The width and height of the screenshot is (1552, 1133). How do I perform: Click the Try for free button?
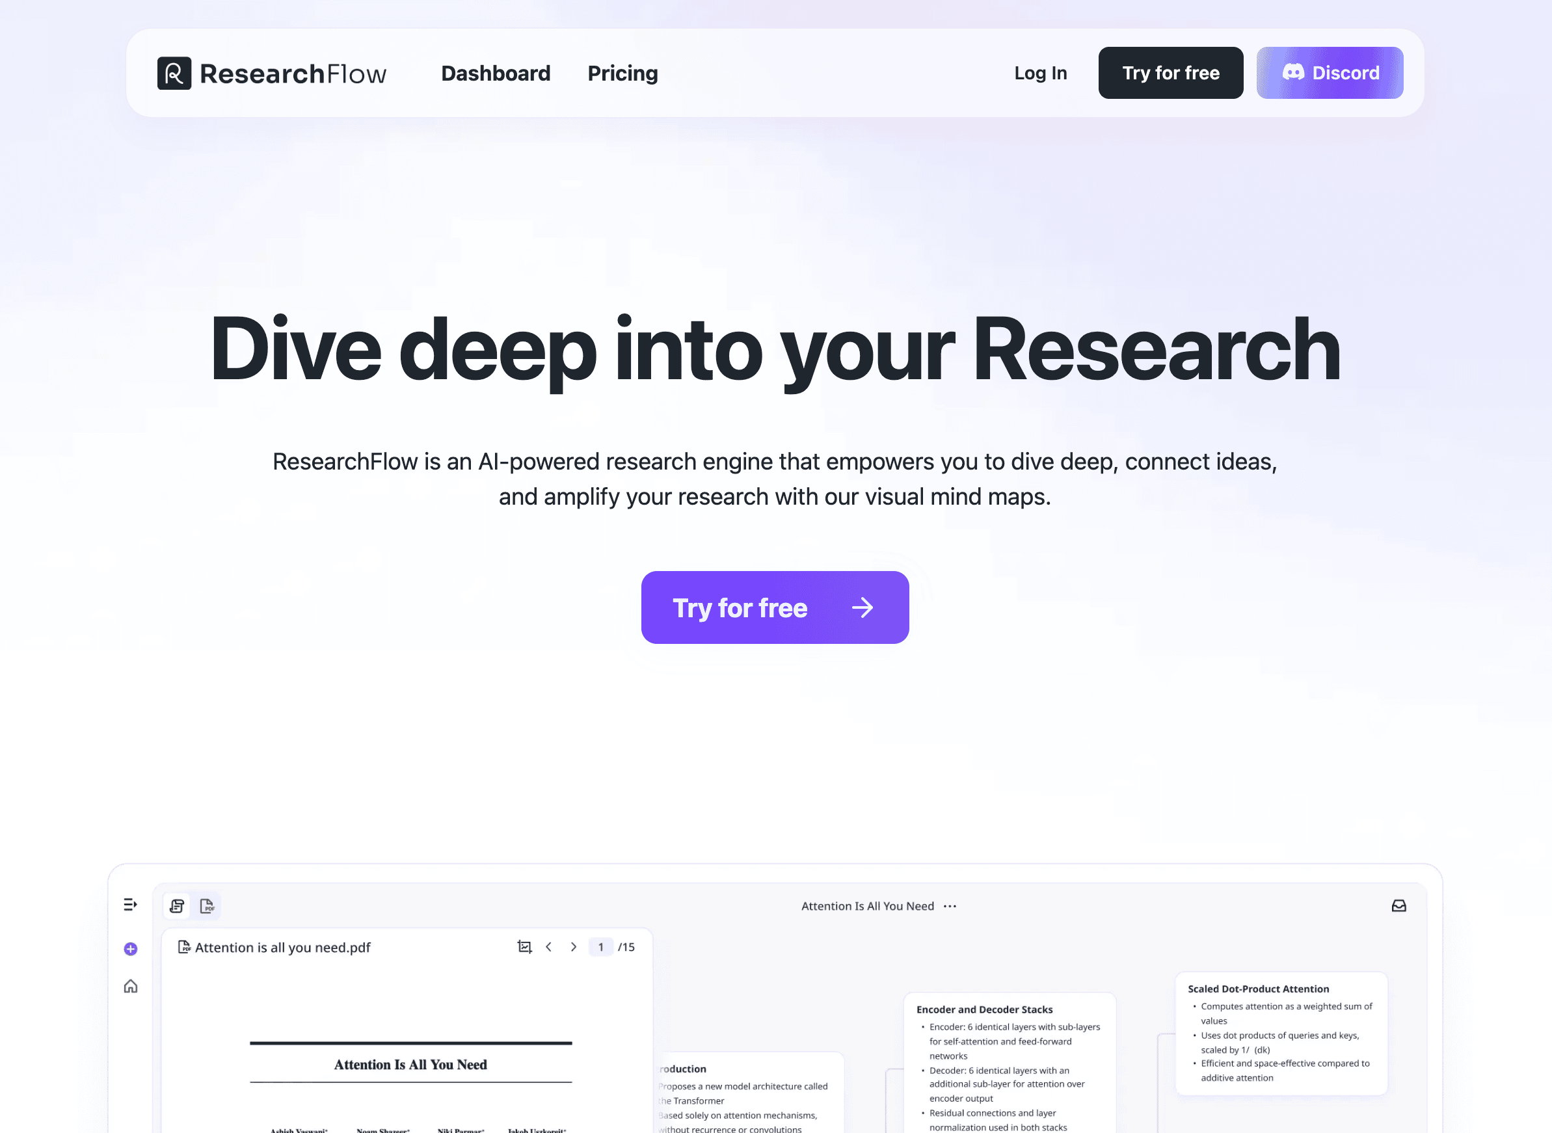coord(776,607)
